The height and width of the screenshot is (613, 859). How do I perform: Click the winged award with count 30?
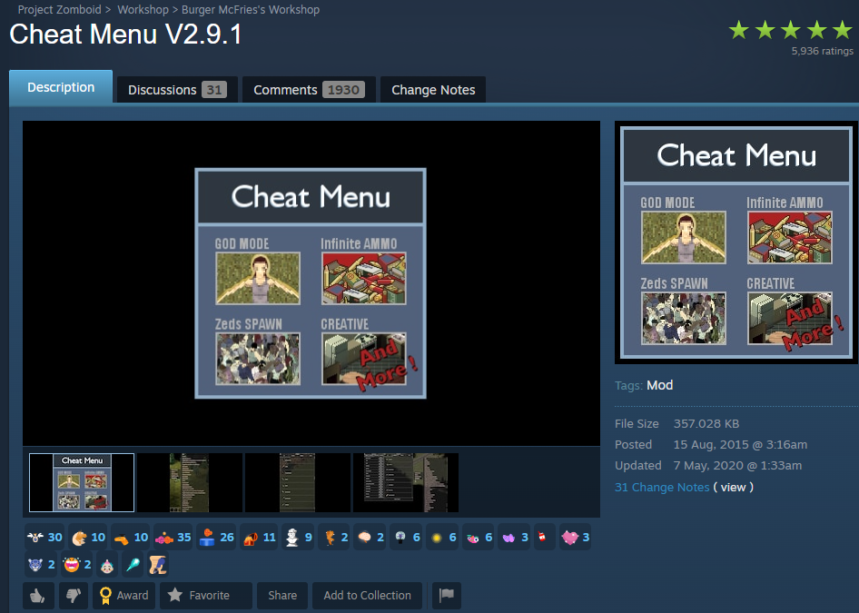click(44, 538)
